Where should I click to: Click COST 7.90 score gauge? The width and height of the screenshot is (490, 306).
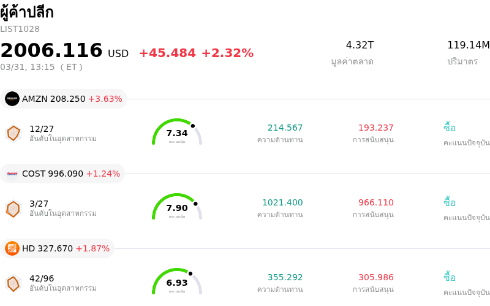[x=177, y=207]
